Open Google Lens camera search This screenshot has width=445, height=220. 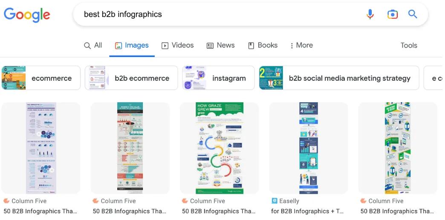coord(392,14)
